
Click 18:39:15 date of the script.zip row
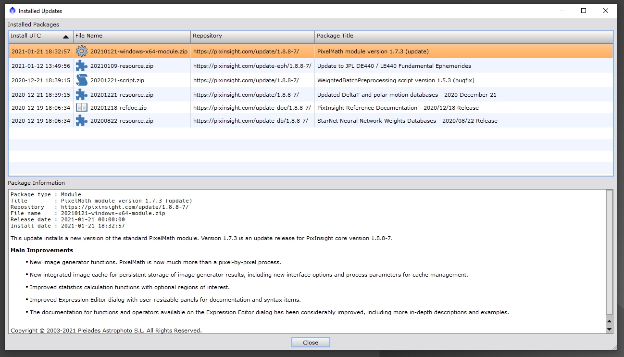click(41, 80)
